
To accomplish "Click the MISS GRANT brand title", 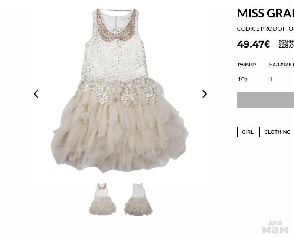I will (x=265, y=13).
